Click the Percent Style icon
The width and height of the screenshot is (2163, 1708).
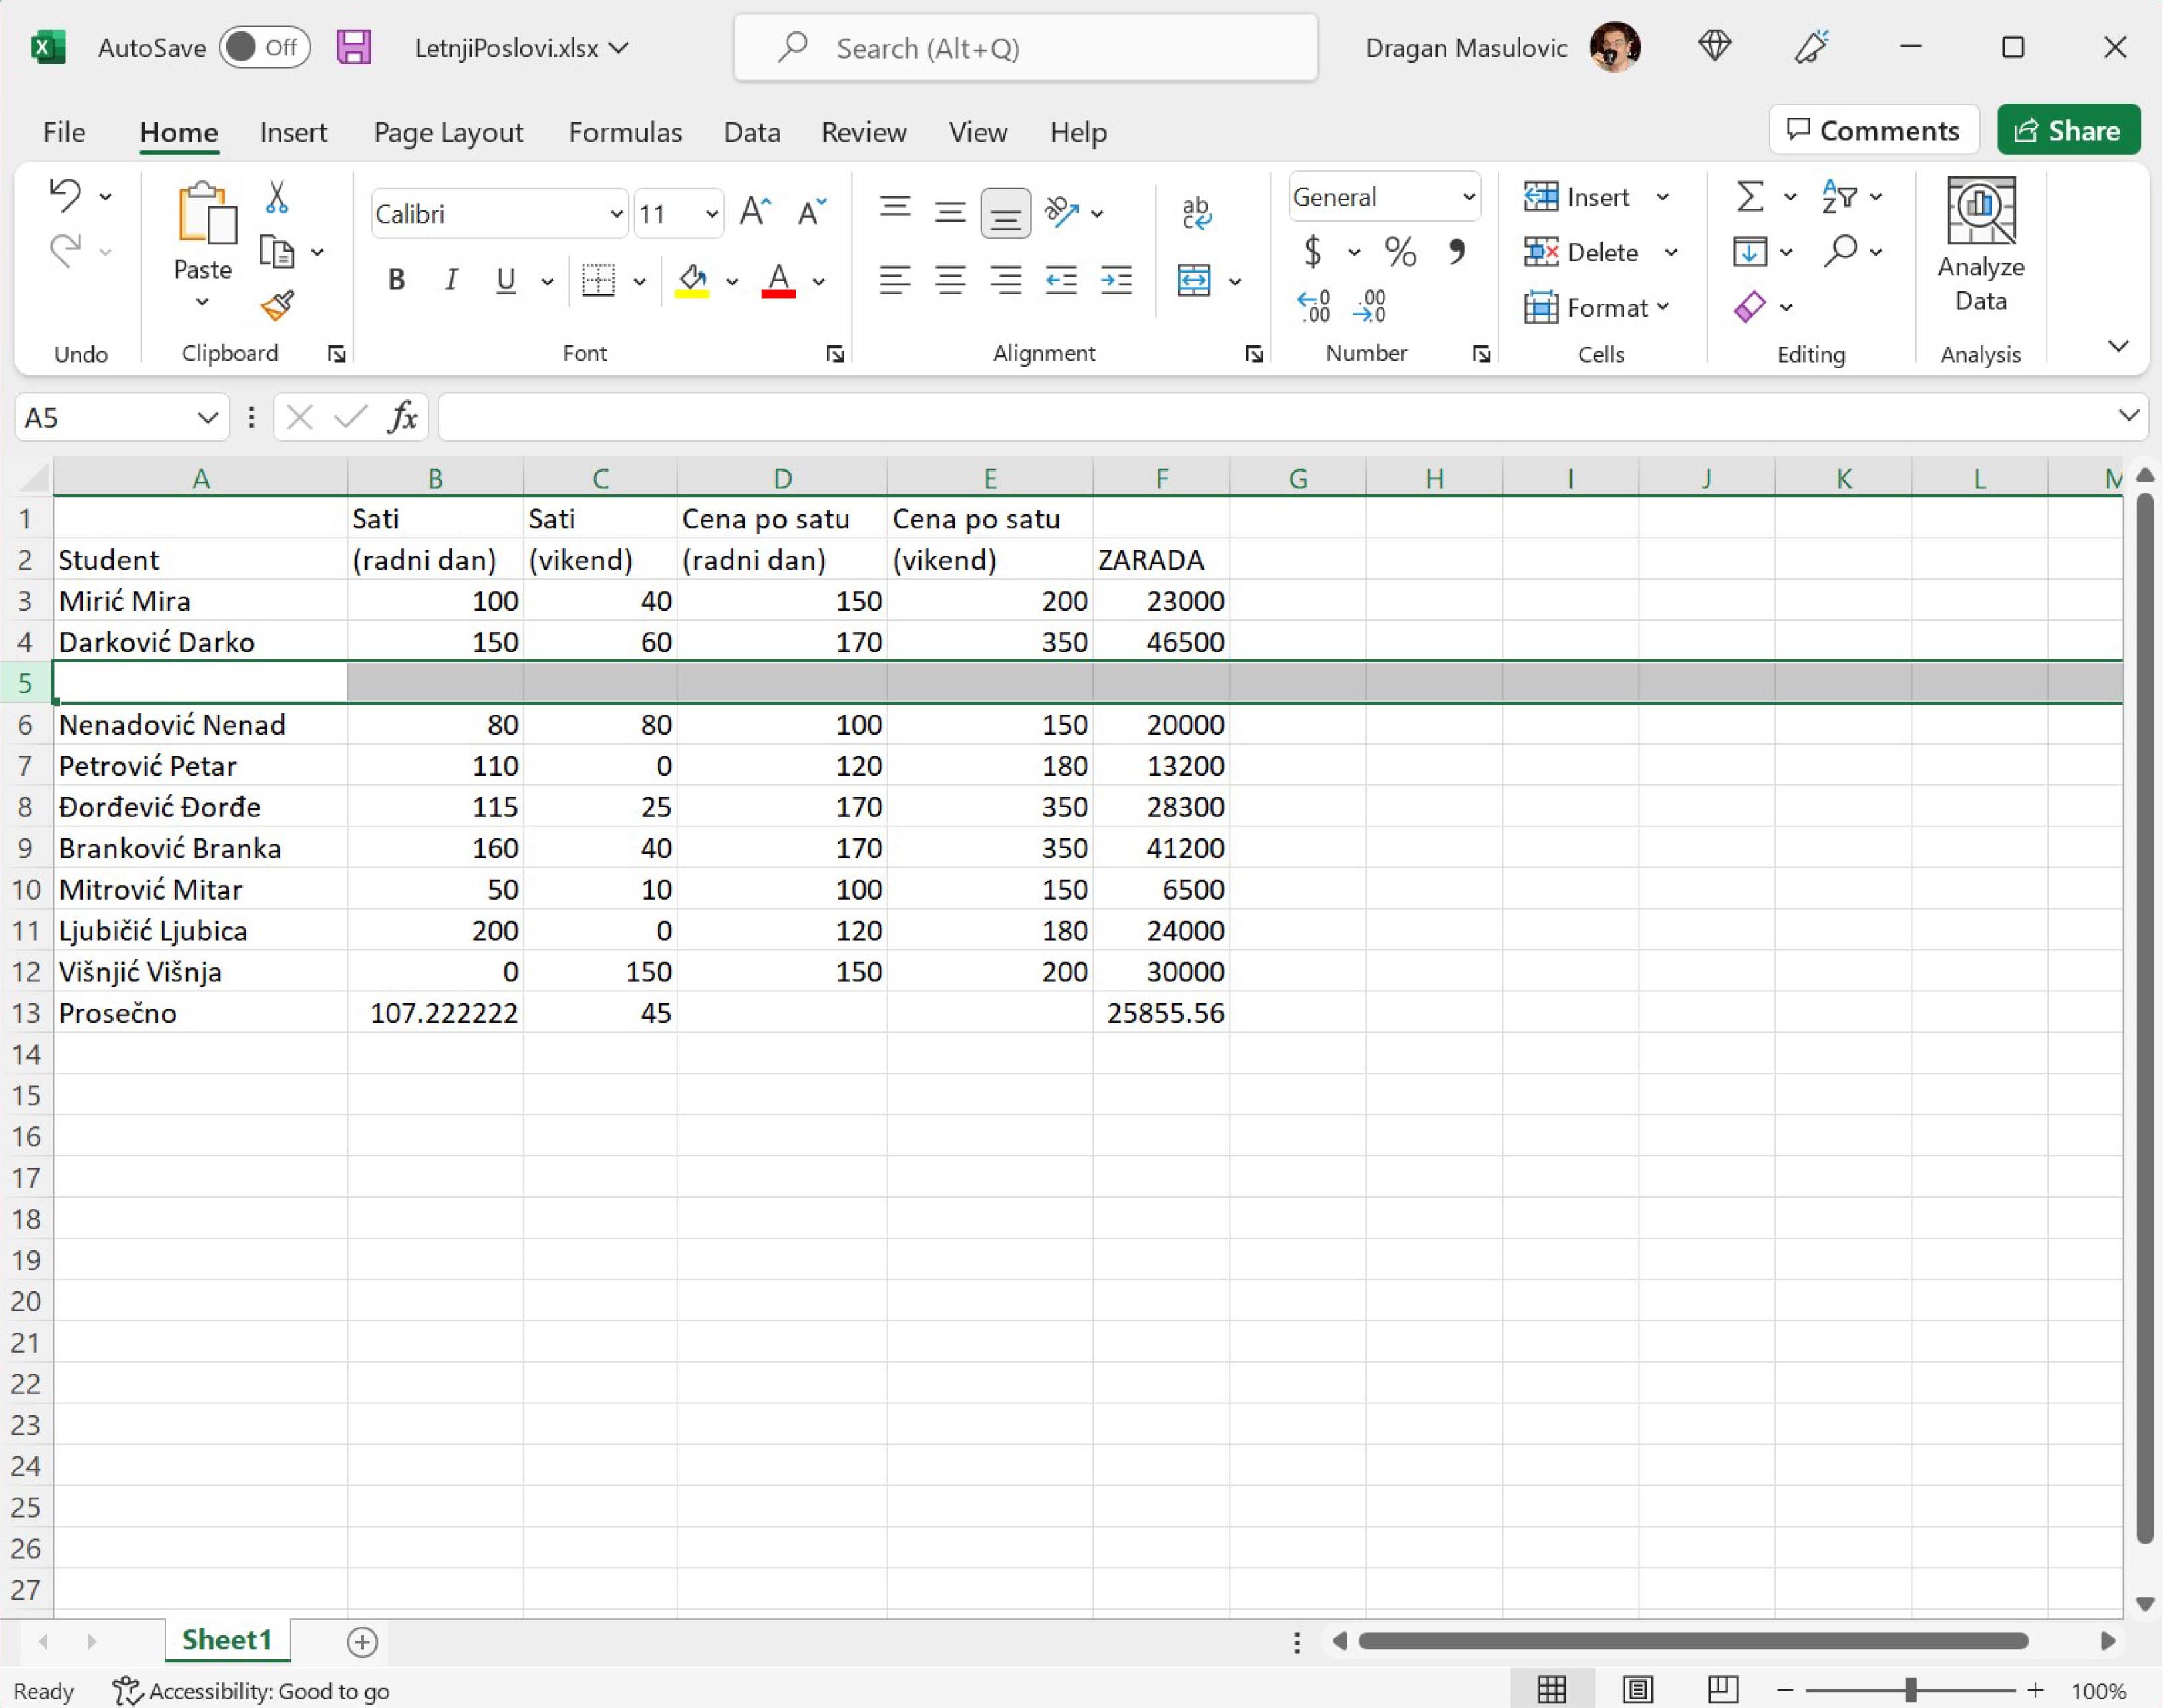coord(1400,252)
